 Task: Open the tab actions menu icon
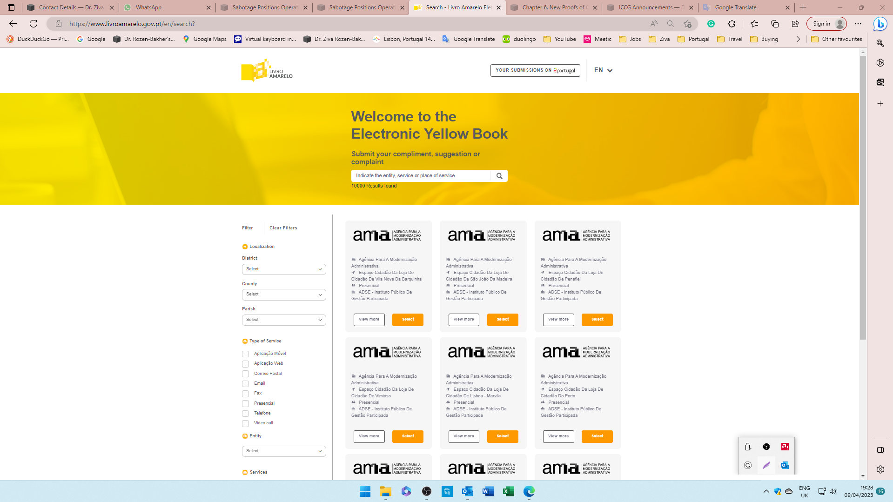(x=11, y=7)
